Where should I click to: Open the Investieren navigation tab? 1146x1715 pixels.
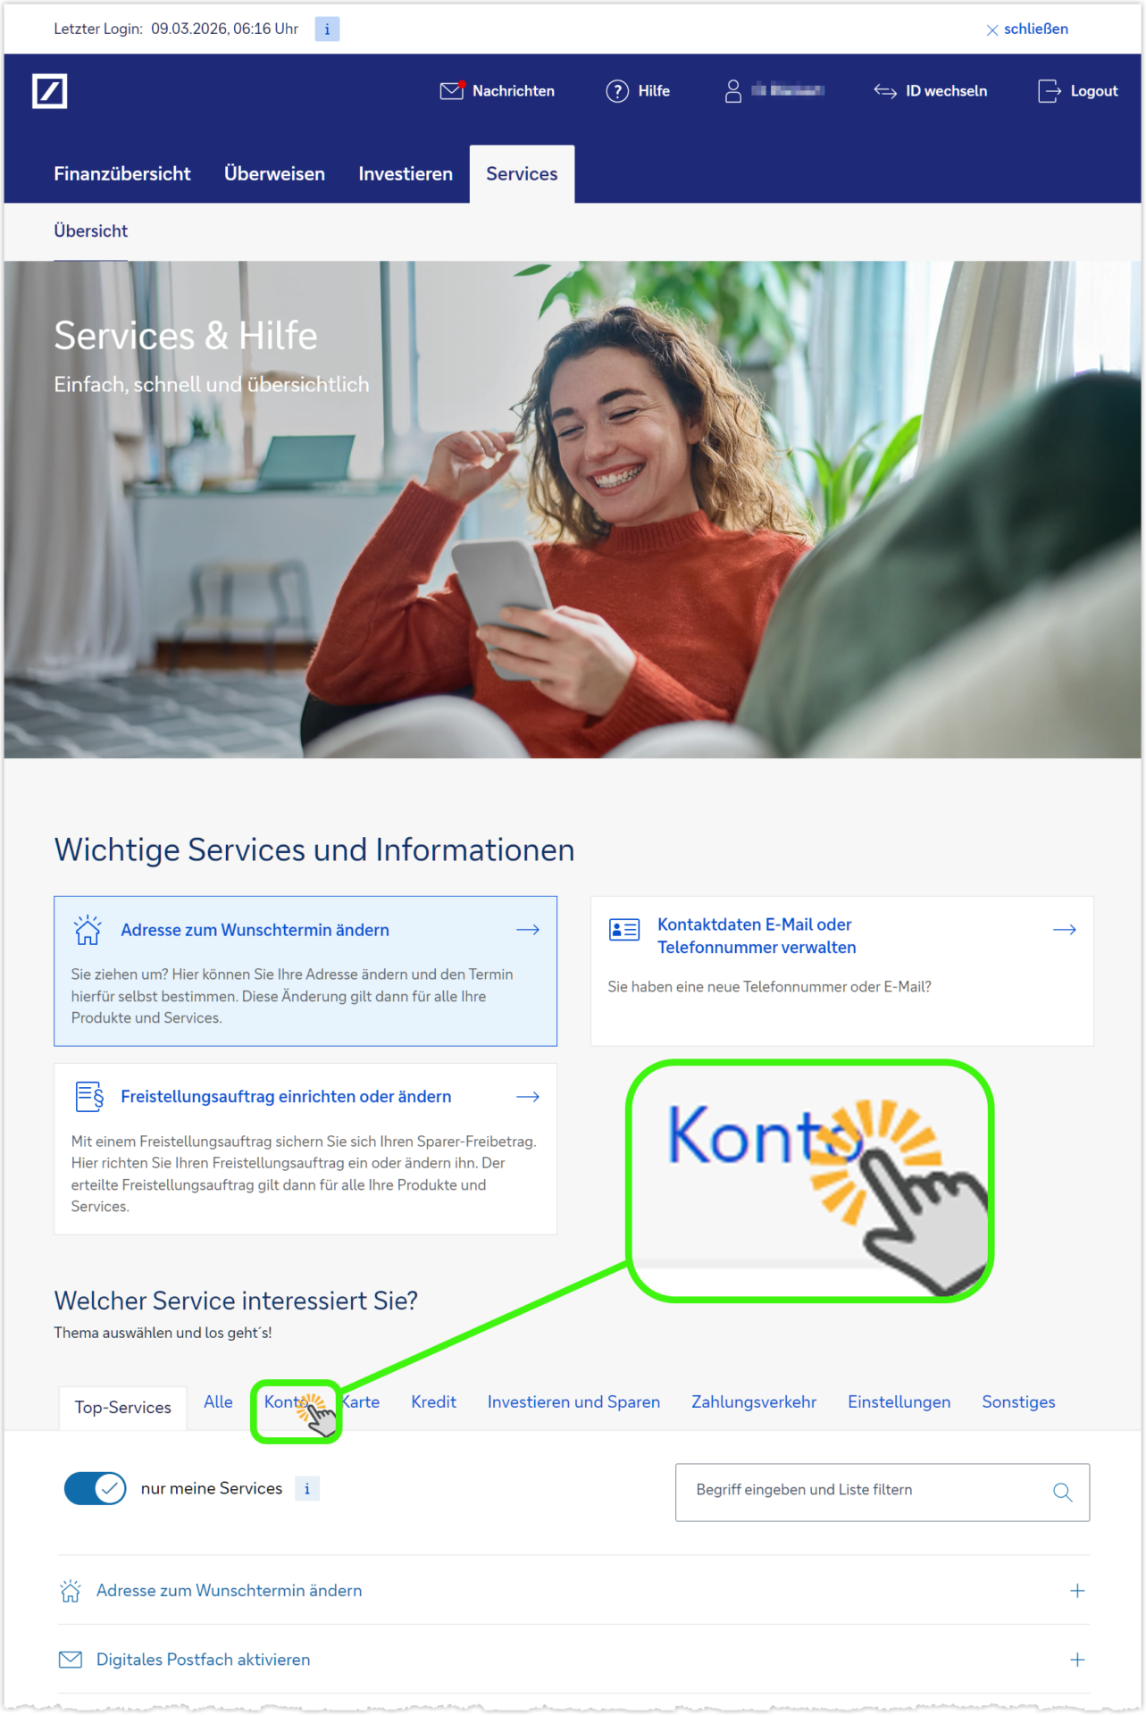click(406, 174)
